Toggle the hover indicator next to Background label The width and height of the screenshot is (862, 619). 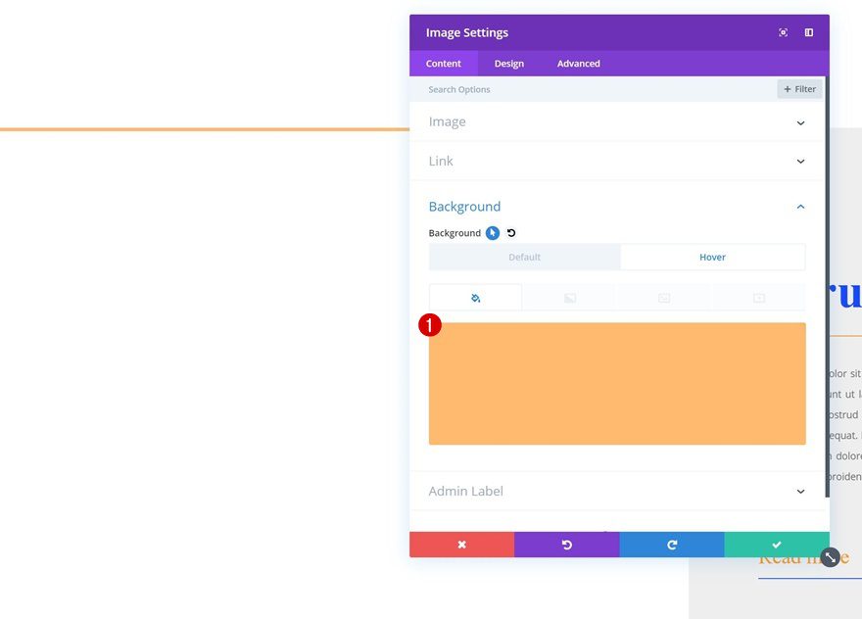[492, 232]
